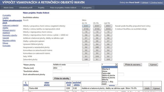The width and height of the screenshot is (164, 92).
Task: Open the Parametry výpočtu link
Action: [10, 35]
